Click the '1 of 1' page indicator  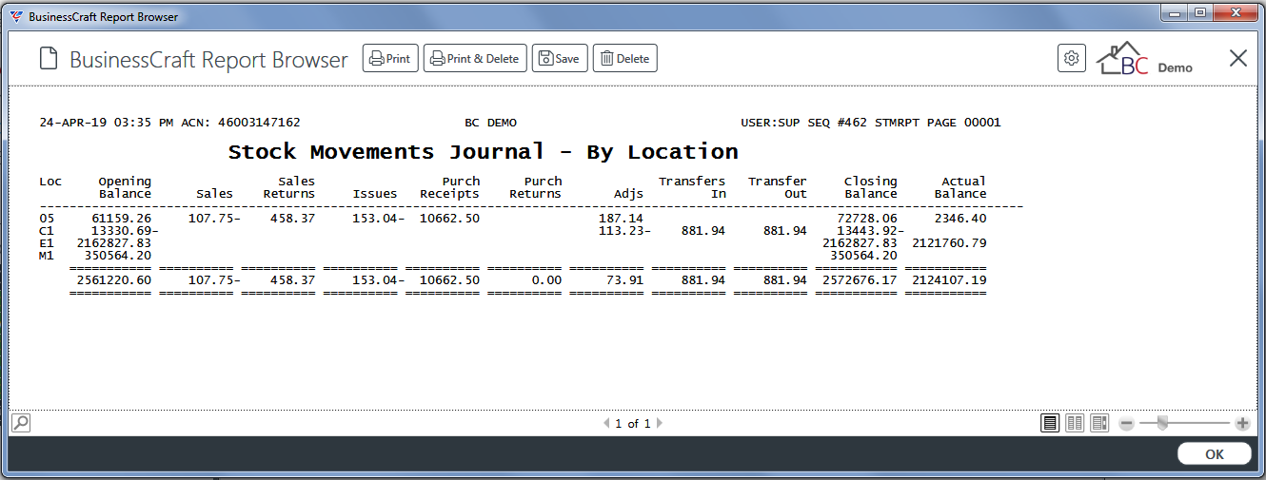tap(633, 424)
